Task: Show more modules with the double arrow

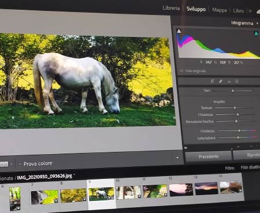Action: click(x=250, y=11)
